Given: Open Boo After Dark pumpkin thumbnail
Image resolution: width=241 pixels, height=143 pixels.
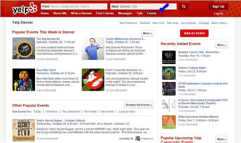Looking at the screenshot, I should pyautogui.click(x=24, y=80).
